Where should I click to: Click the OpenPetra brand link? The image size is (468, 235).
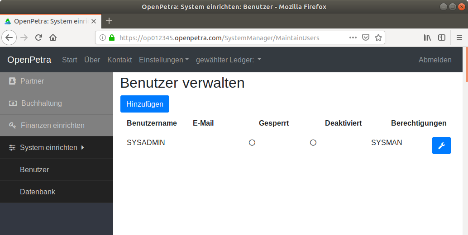click(x=29, y=60)
